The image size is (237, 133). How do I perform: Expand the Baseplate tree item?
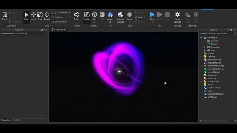pos(205,47)
